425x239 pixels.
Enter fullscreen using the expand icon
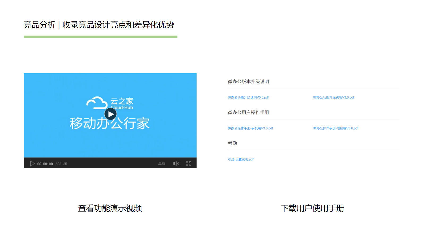coord(189,164)
